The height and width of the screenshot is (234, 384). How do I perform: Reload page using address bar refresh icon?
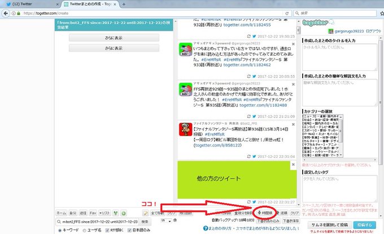tap(287, 13)
